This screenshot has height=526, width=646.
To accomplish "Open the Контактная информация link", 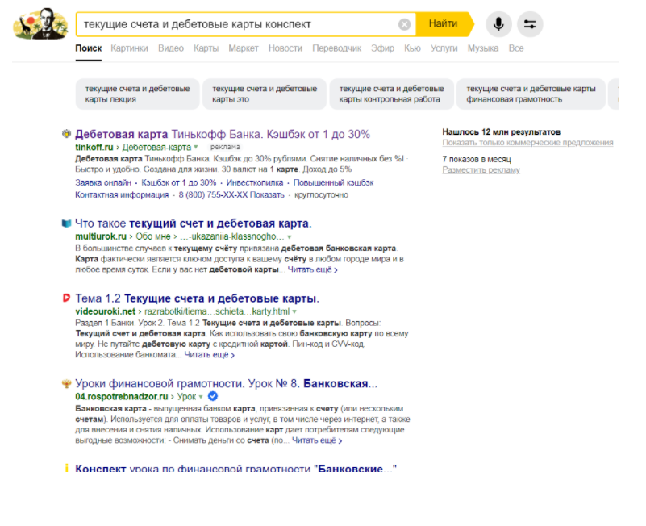I will tap(122, 195).
